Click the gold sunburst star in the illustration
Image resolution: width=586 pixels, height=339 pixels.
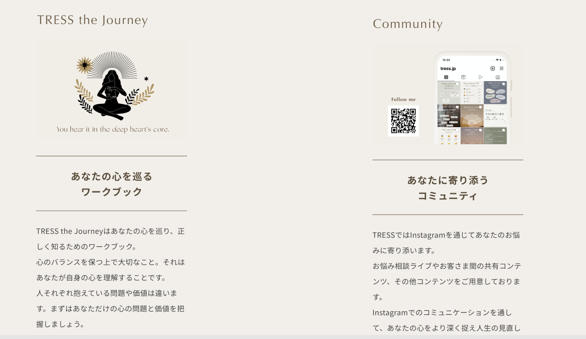pos(84,65)
